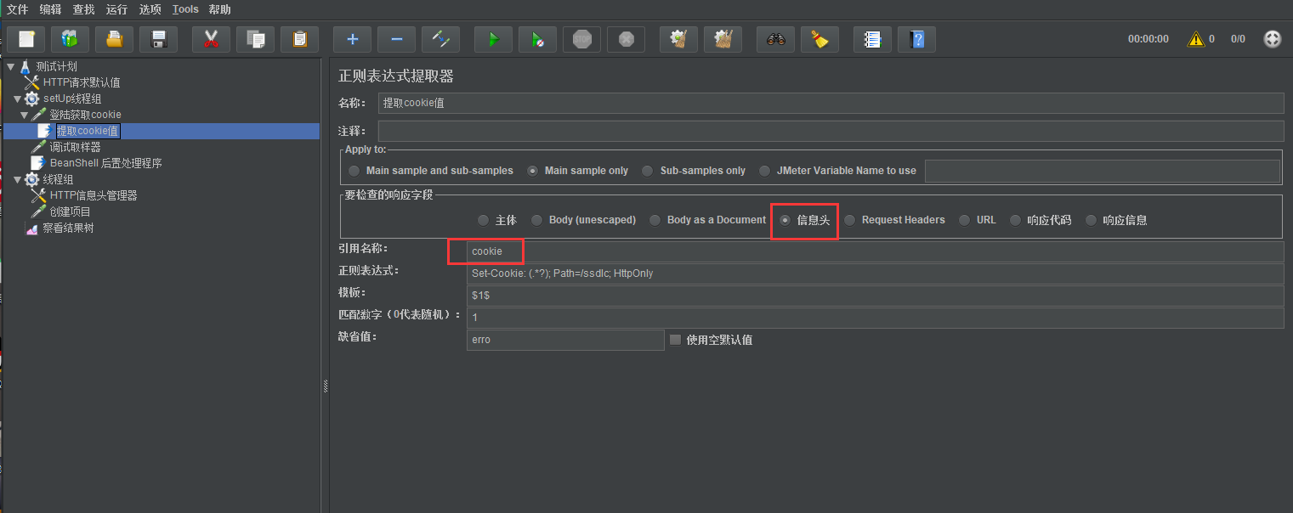Clear all results using the double-broom icon

(723, 38)
